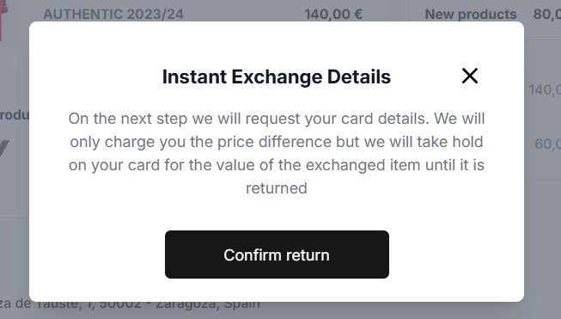Screen dimensions: 561x319
Task: Click the 'Confirm return' label text
Action: click(277, 255)
